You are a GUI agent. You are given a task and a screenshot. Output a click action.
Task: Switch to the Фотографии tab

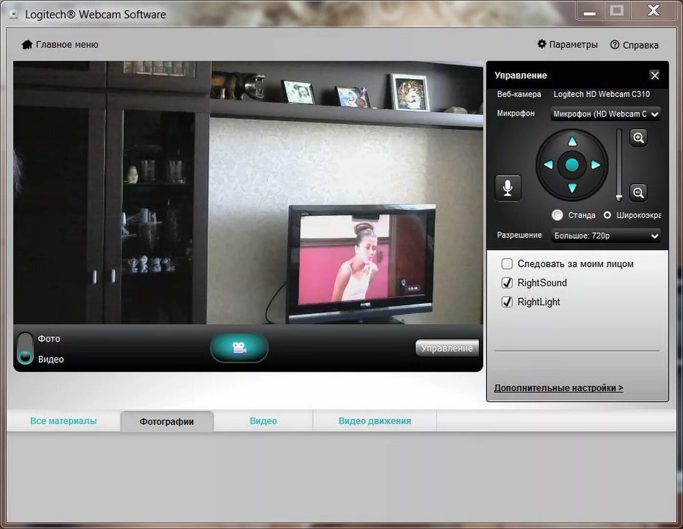coord(167,422)
